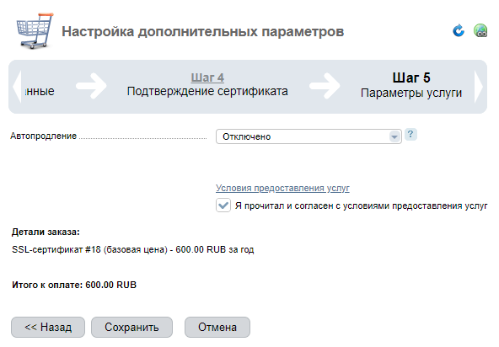Click the shopping cart icon
This screenshot has height=347, width=499.
(x=35, y=31)
